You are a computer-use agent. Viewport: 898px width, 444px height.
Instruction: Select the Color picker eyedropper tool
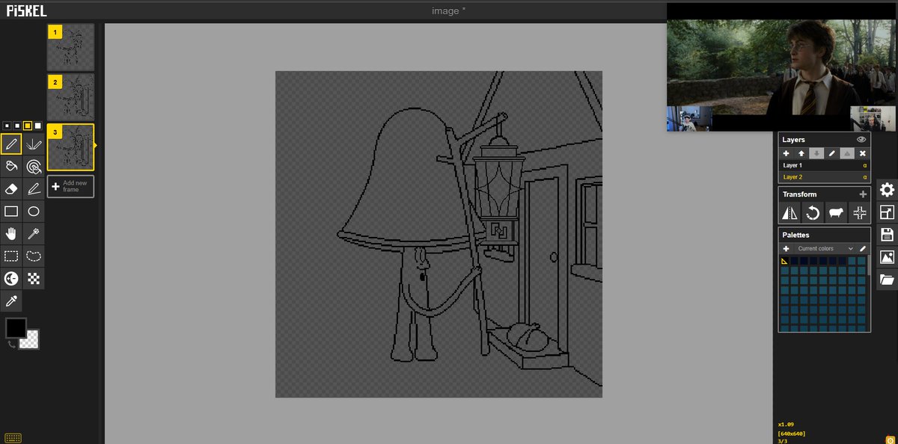11,300
